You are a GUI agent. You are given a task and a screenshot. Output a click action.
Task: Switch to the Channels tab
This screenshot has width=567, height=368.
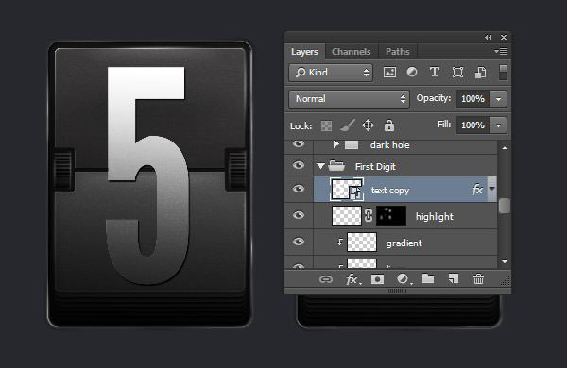point(352,52)
